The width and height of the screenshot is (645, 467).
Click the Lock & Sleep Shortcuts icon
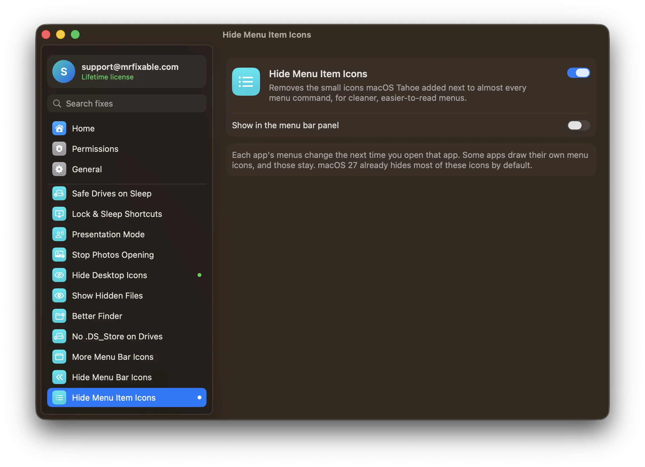pos(59,214)
